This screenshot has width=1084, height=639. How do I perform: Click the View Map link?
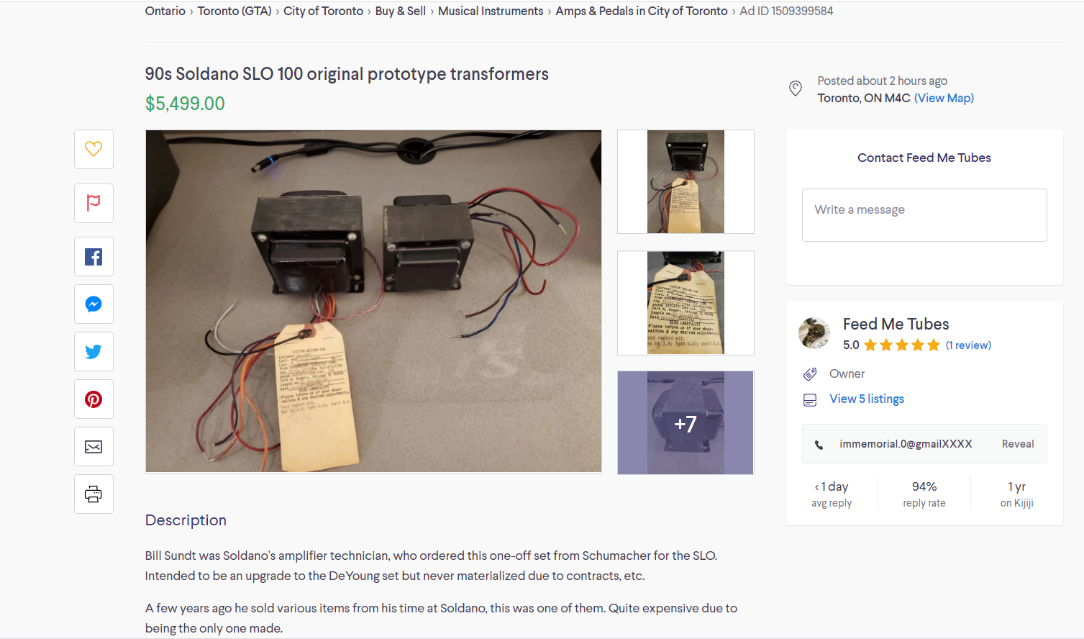pos(944,98)
